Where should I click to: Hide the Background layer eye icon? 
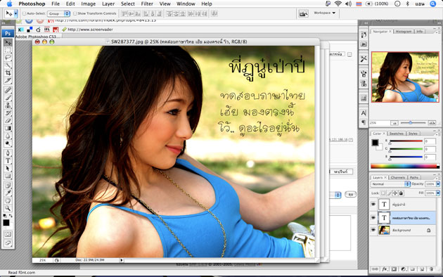click(x=373, y=230)
